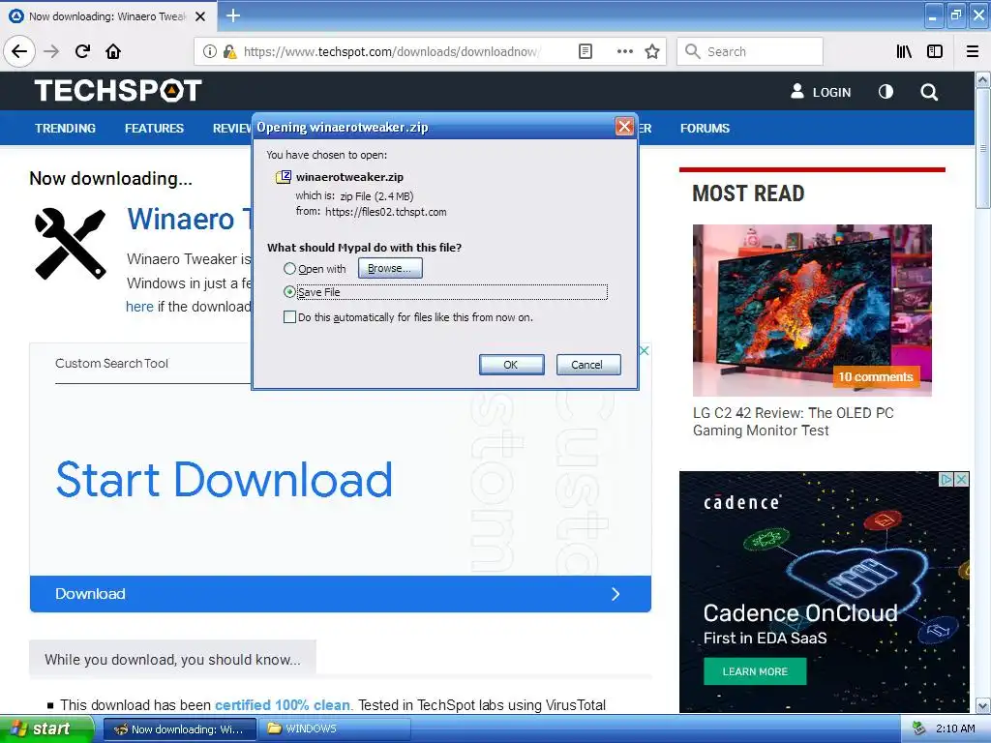Open the Windows start menu
This screenshot has width=991, height=743.
click(x=46, y=729)
